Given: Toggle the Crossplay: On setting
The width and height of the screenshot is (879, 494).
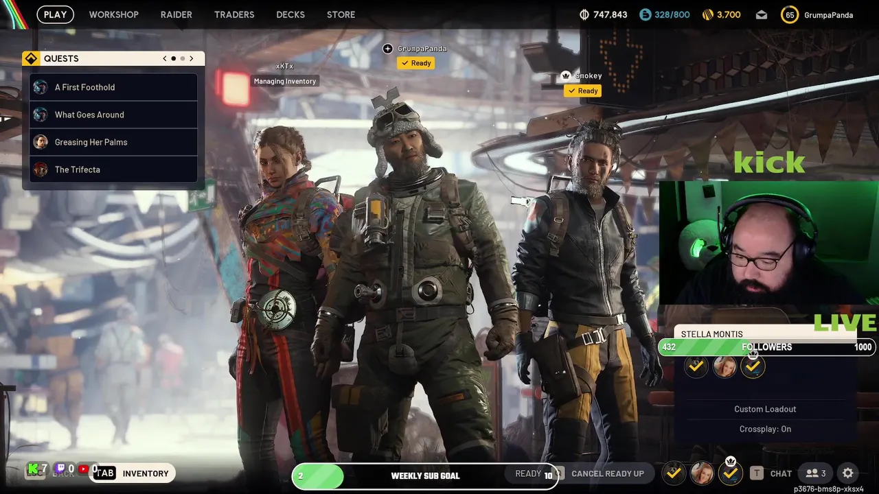Looking at the screenshot, I should click(765, 429).
